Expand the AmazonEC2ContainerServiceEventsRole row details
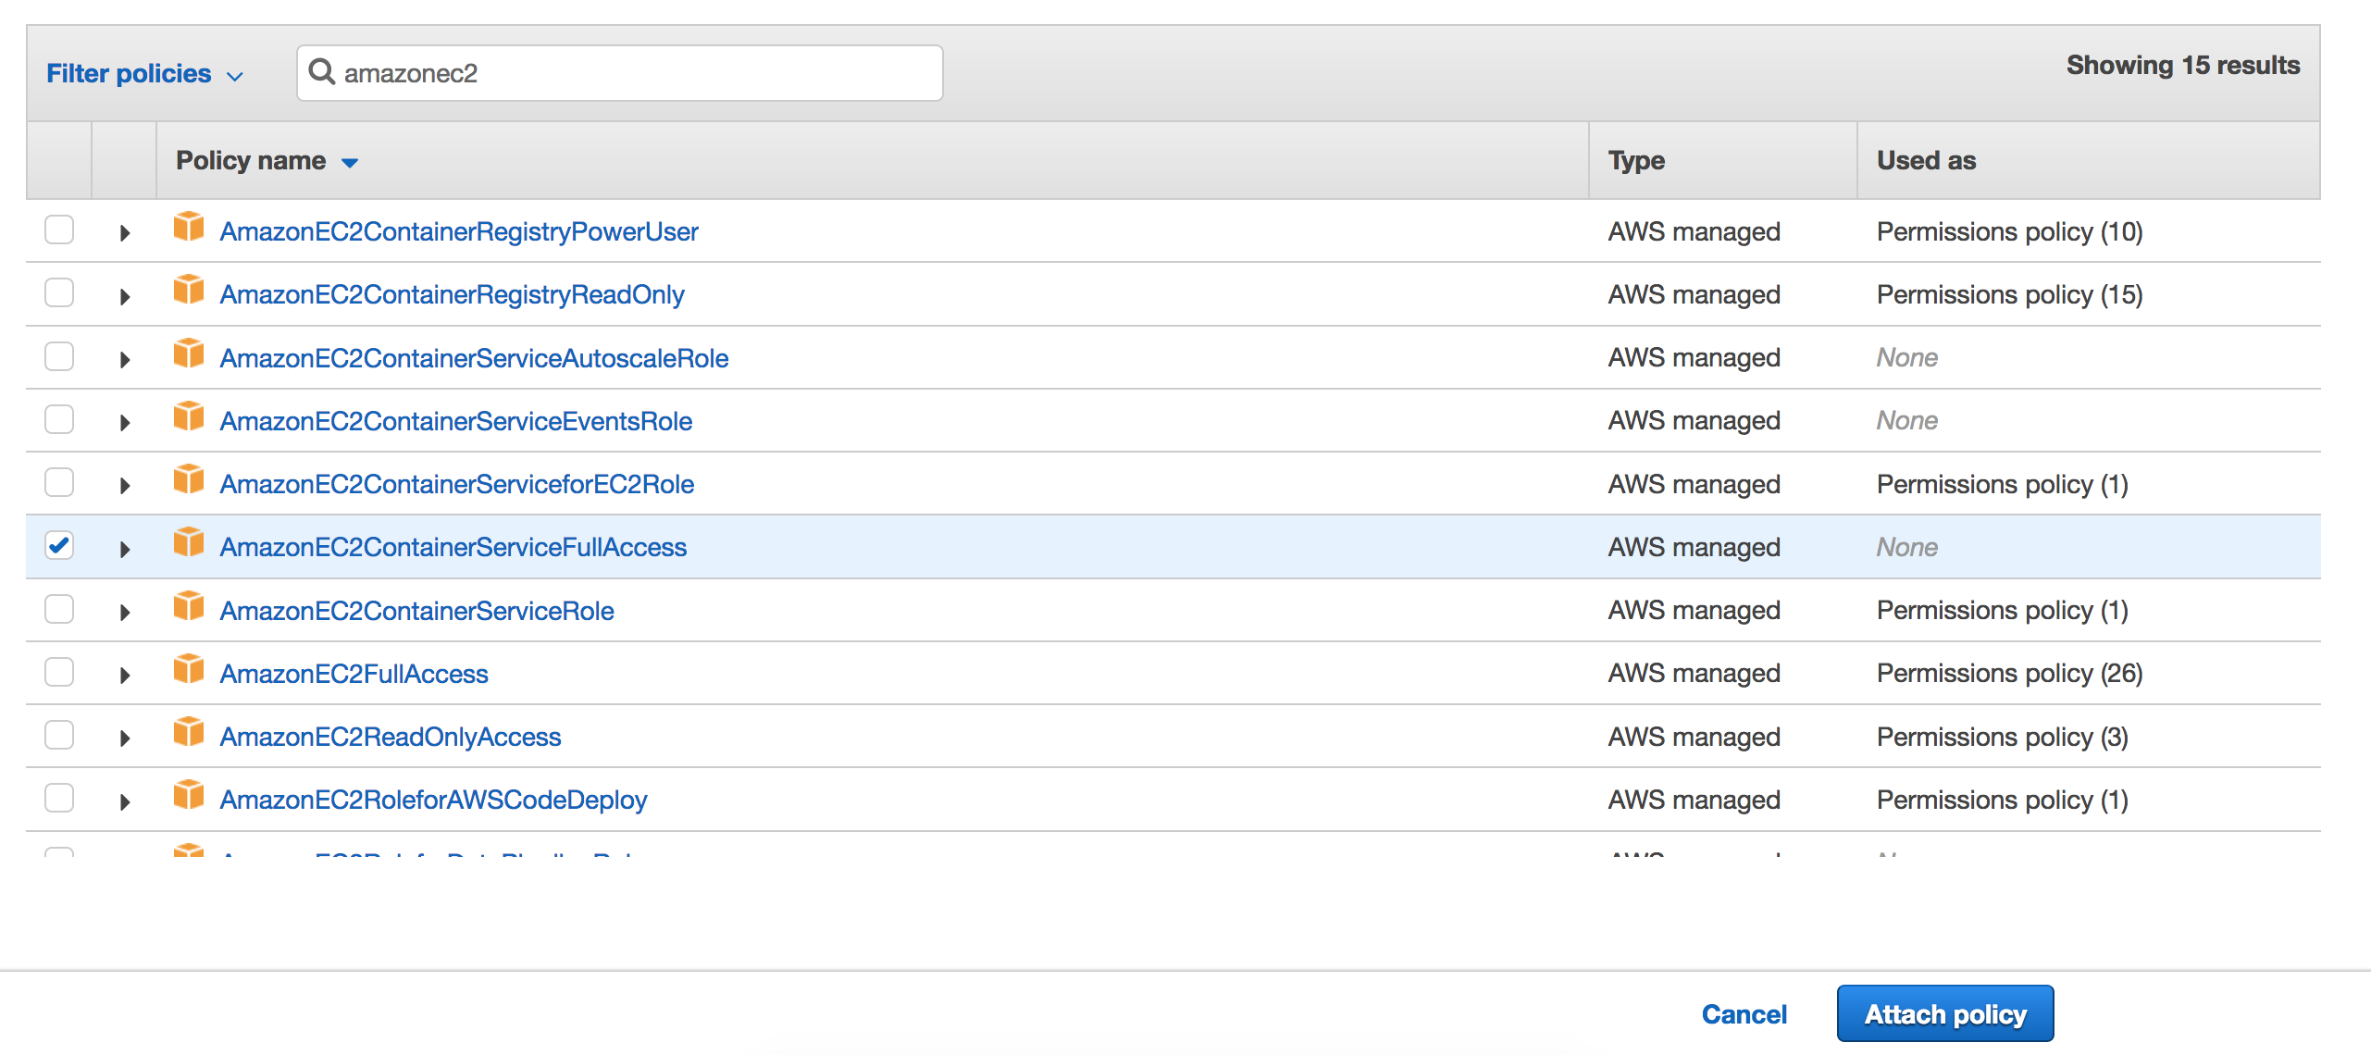The width and height of the screenshot is (2371, 1055). (125, 423)
